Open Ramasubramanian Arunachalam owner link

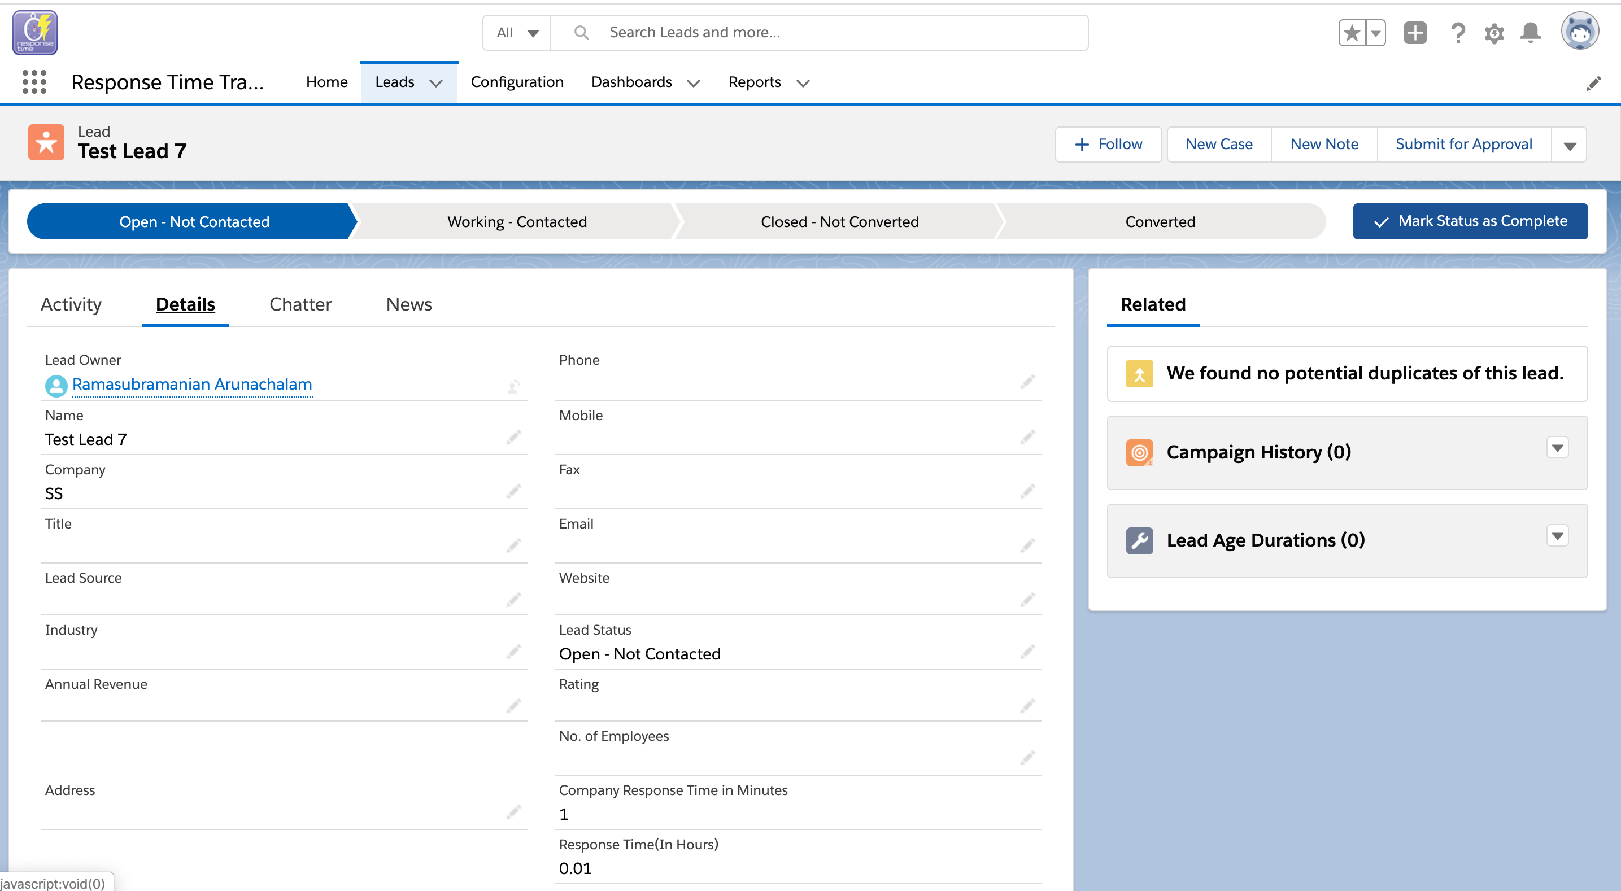pyautogui.click(x=192, y=385)
